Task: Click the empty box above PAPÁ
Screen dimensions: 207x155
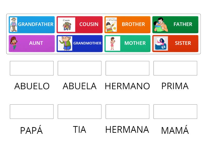Action: (32, 112)
